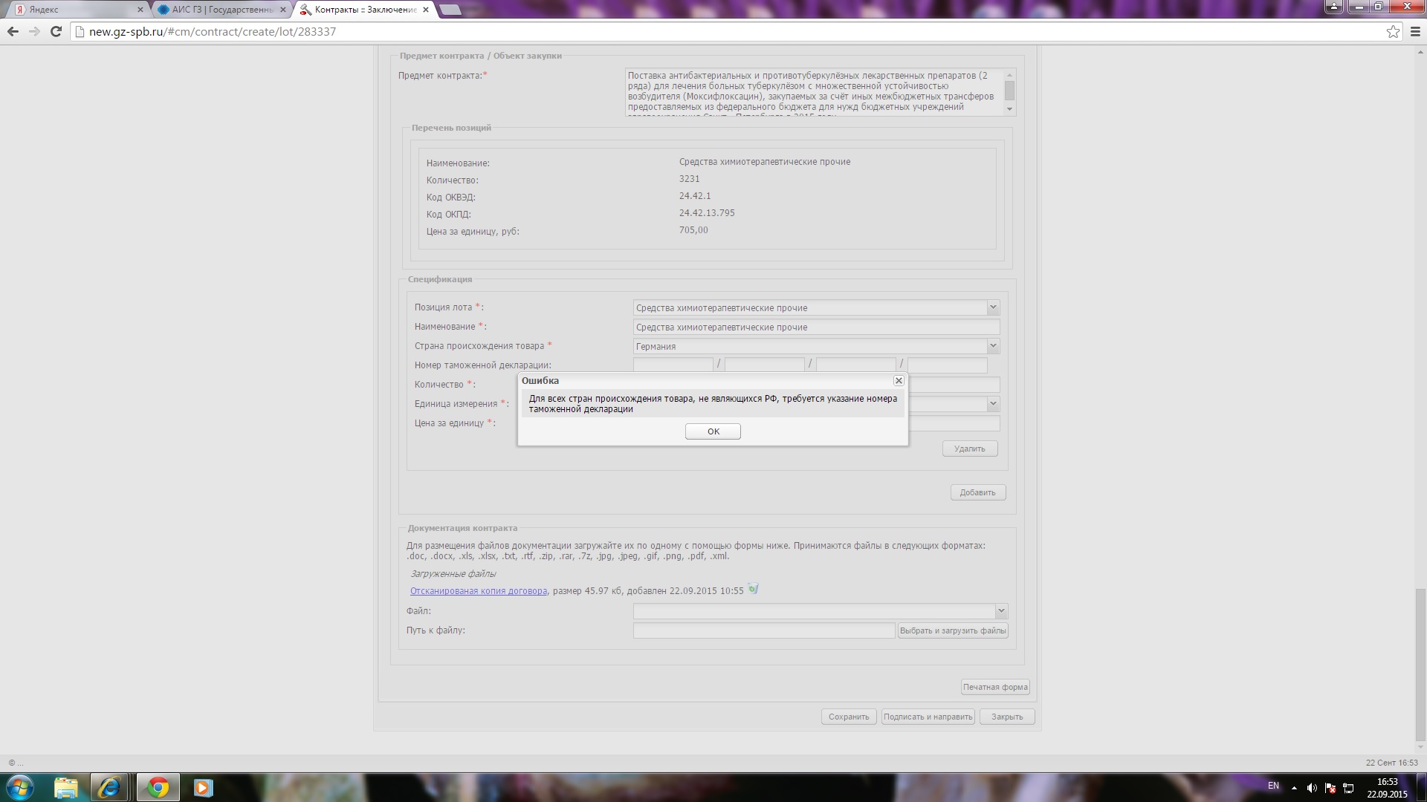Click the browser back arrow
This screenshot has width=1427, height=802.
pos(13,31)
